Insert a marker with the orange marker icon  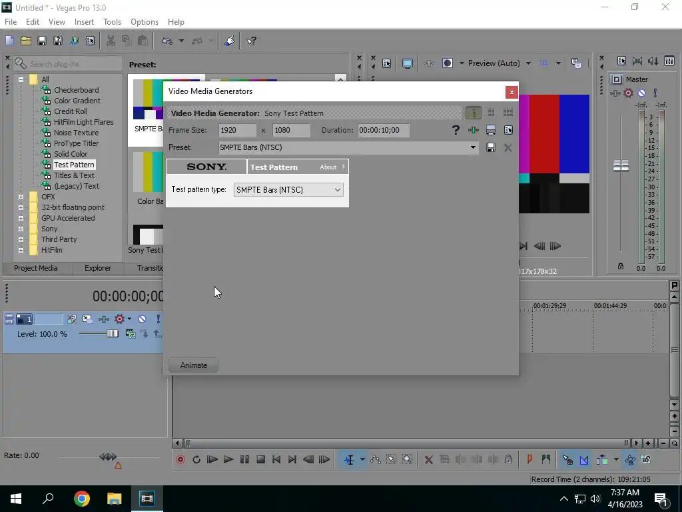click(x=529, y=459)
